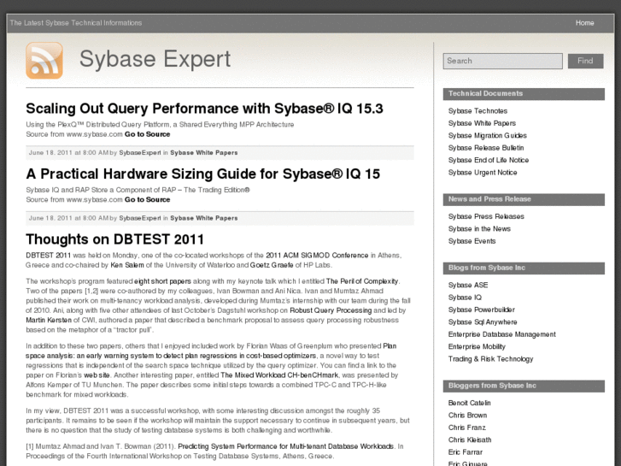Follow the 2011 ACM SIGMOD Conference link
The width and height of the screenshot is (621, 466).
pyautogui.click(x=317, y=256)
